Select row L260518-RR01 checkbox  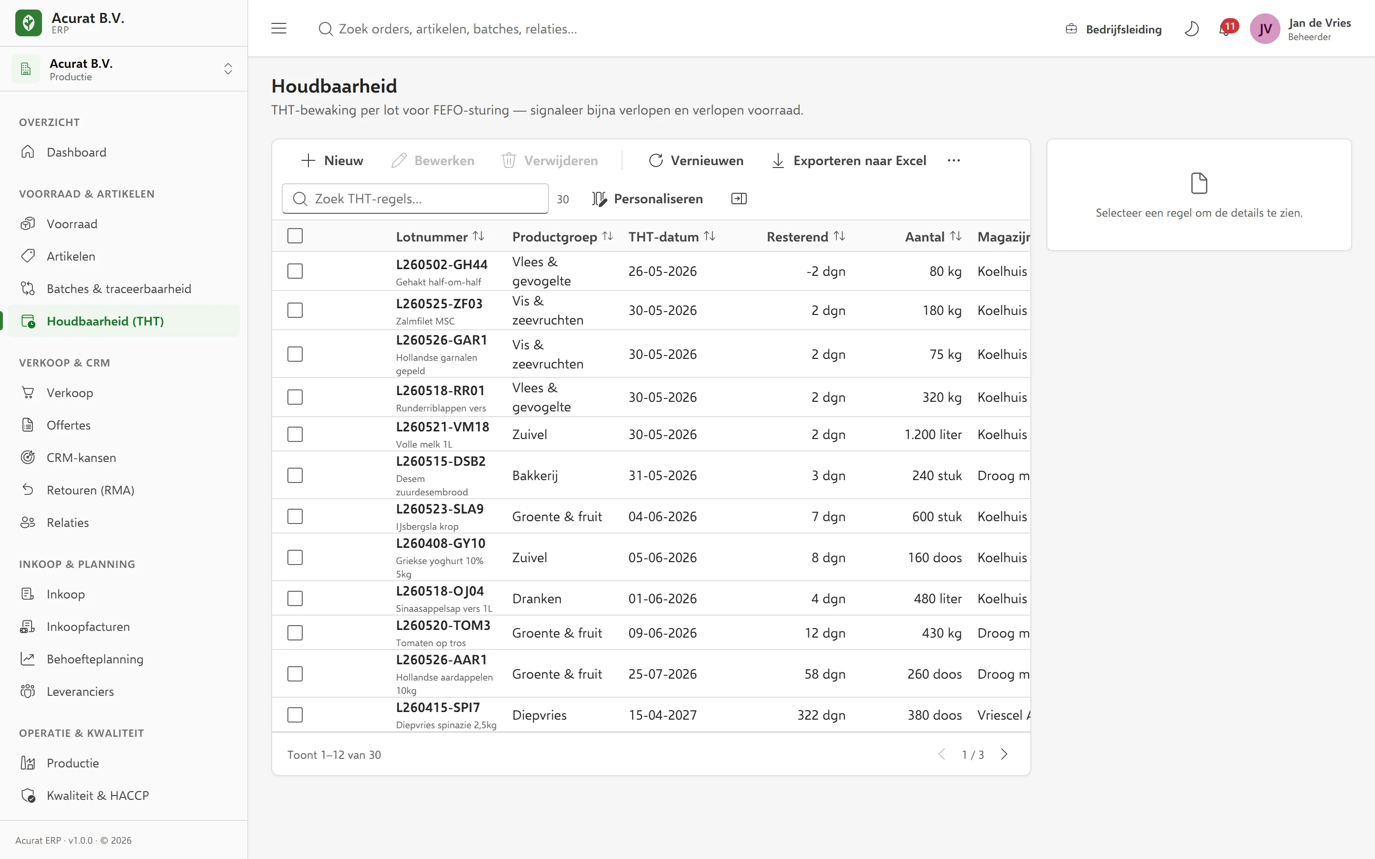pyautogui.click(x=295, y=397)
